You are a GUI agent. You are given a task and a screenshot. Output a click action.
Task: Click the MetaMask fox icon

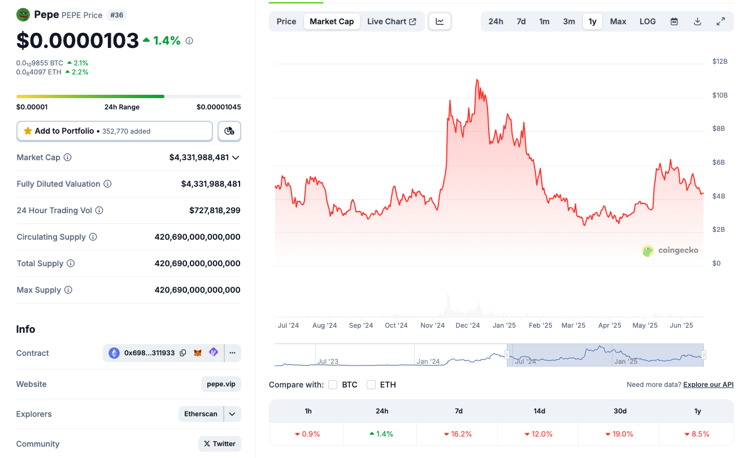pos(198,353)
